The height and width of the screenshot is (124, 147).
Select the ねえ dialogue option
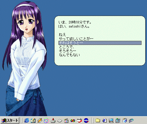click(62, 35)
